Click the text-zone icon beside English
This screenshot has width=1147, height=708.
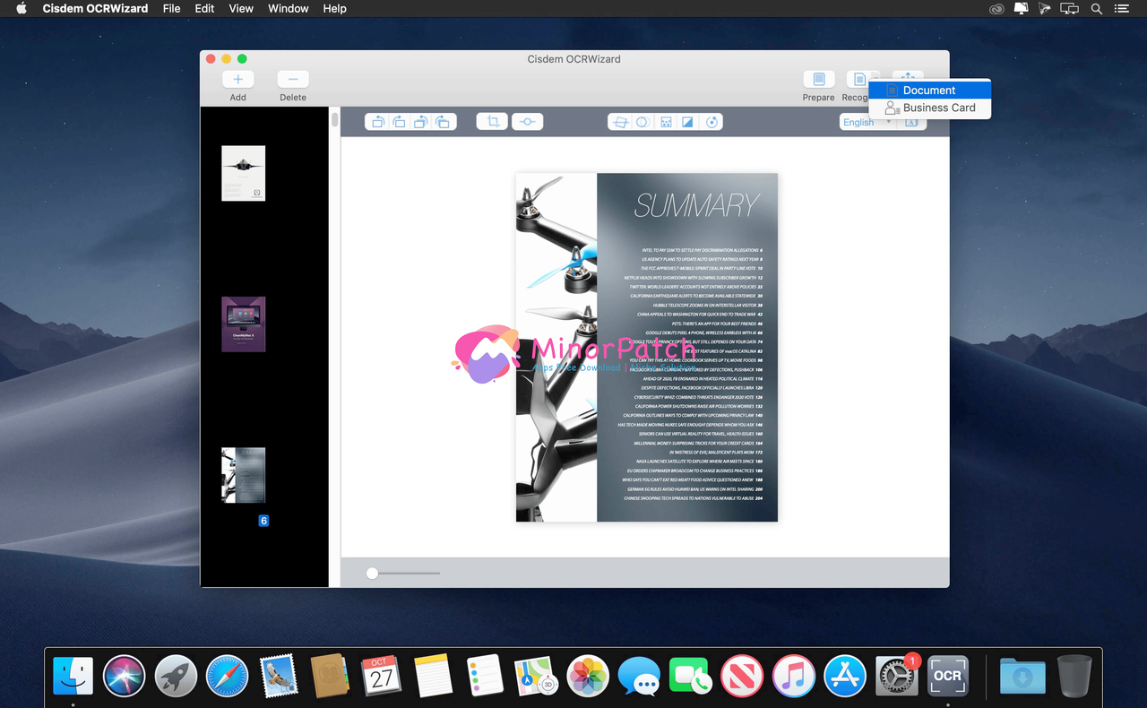911,122
